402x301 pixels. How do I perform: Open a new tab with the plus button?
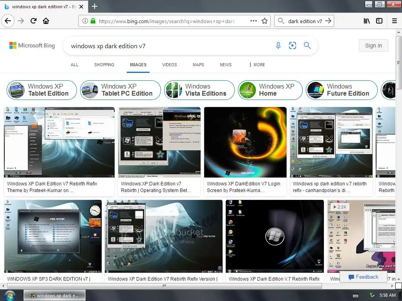coord(94,6)
